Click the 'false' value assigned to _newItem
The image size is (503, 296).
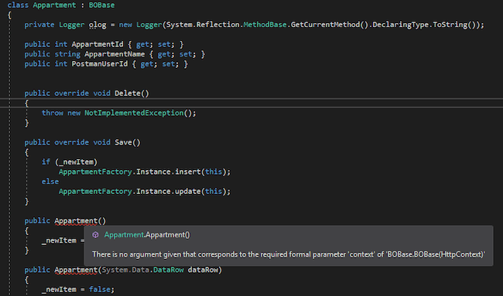click(x=100, y=289)
